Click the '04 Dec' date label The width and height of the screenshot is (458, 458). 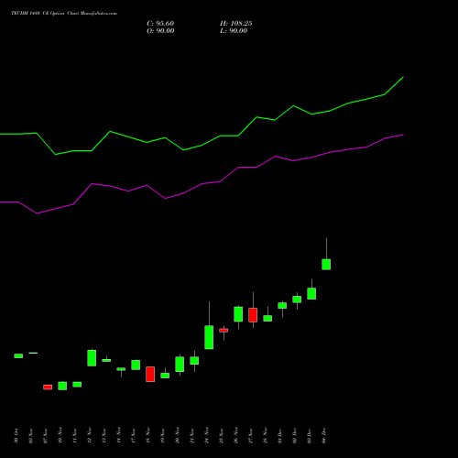[x=324, y=436]
